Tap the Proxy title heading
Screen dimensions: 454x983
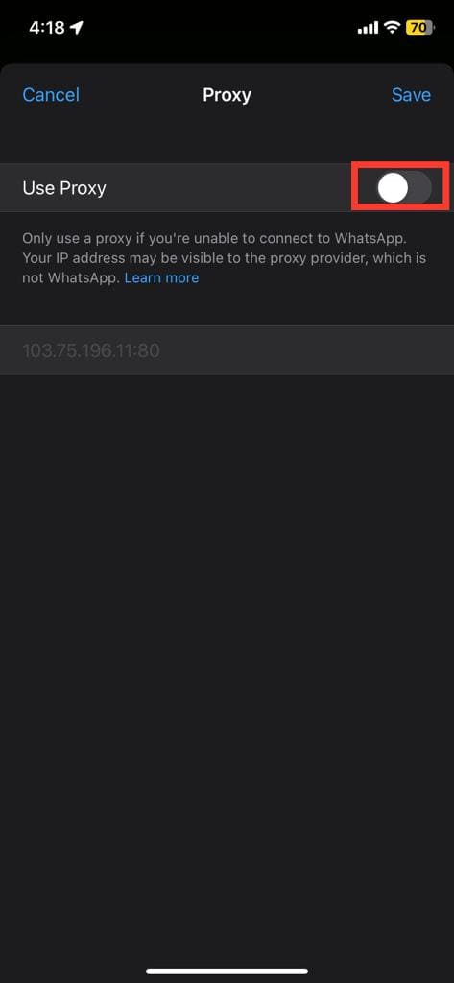[x=227, y=95]
